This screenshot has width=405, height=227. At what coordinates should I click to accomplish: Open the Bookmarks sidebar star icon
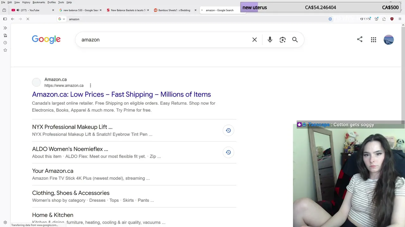tap(5, 50)
